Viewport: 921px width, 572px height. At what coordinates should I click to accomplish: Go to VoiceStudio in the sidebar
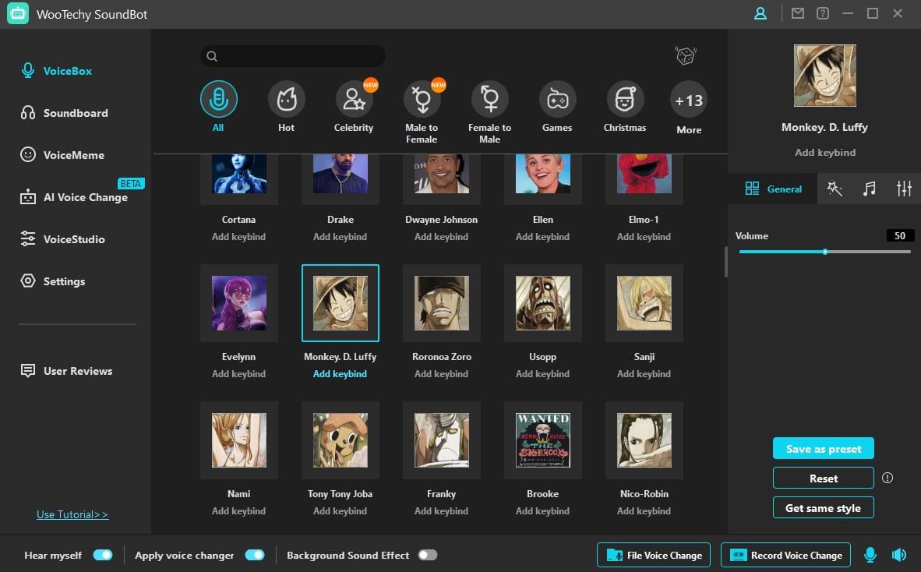[x=73, y=239]
